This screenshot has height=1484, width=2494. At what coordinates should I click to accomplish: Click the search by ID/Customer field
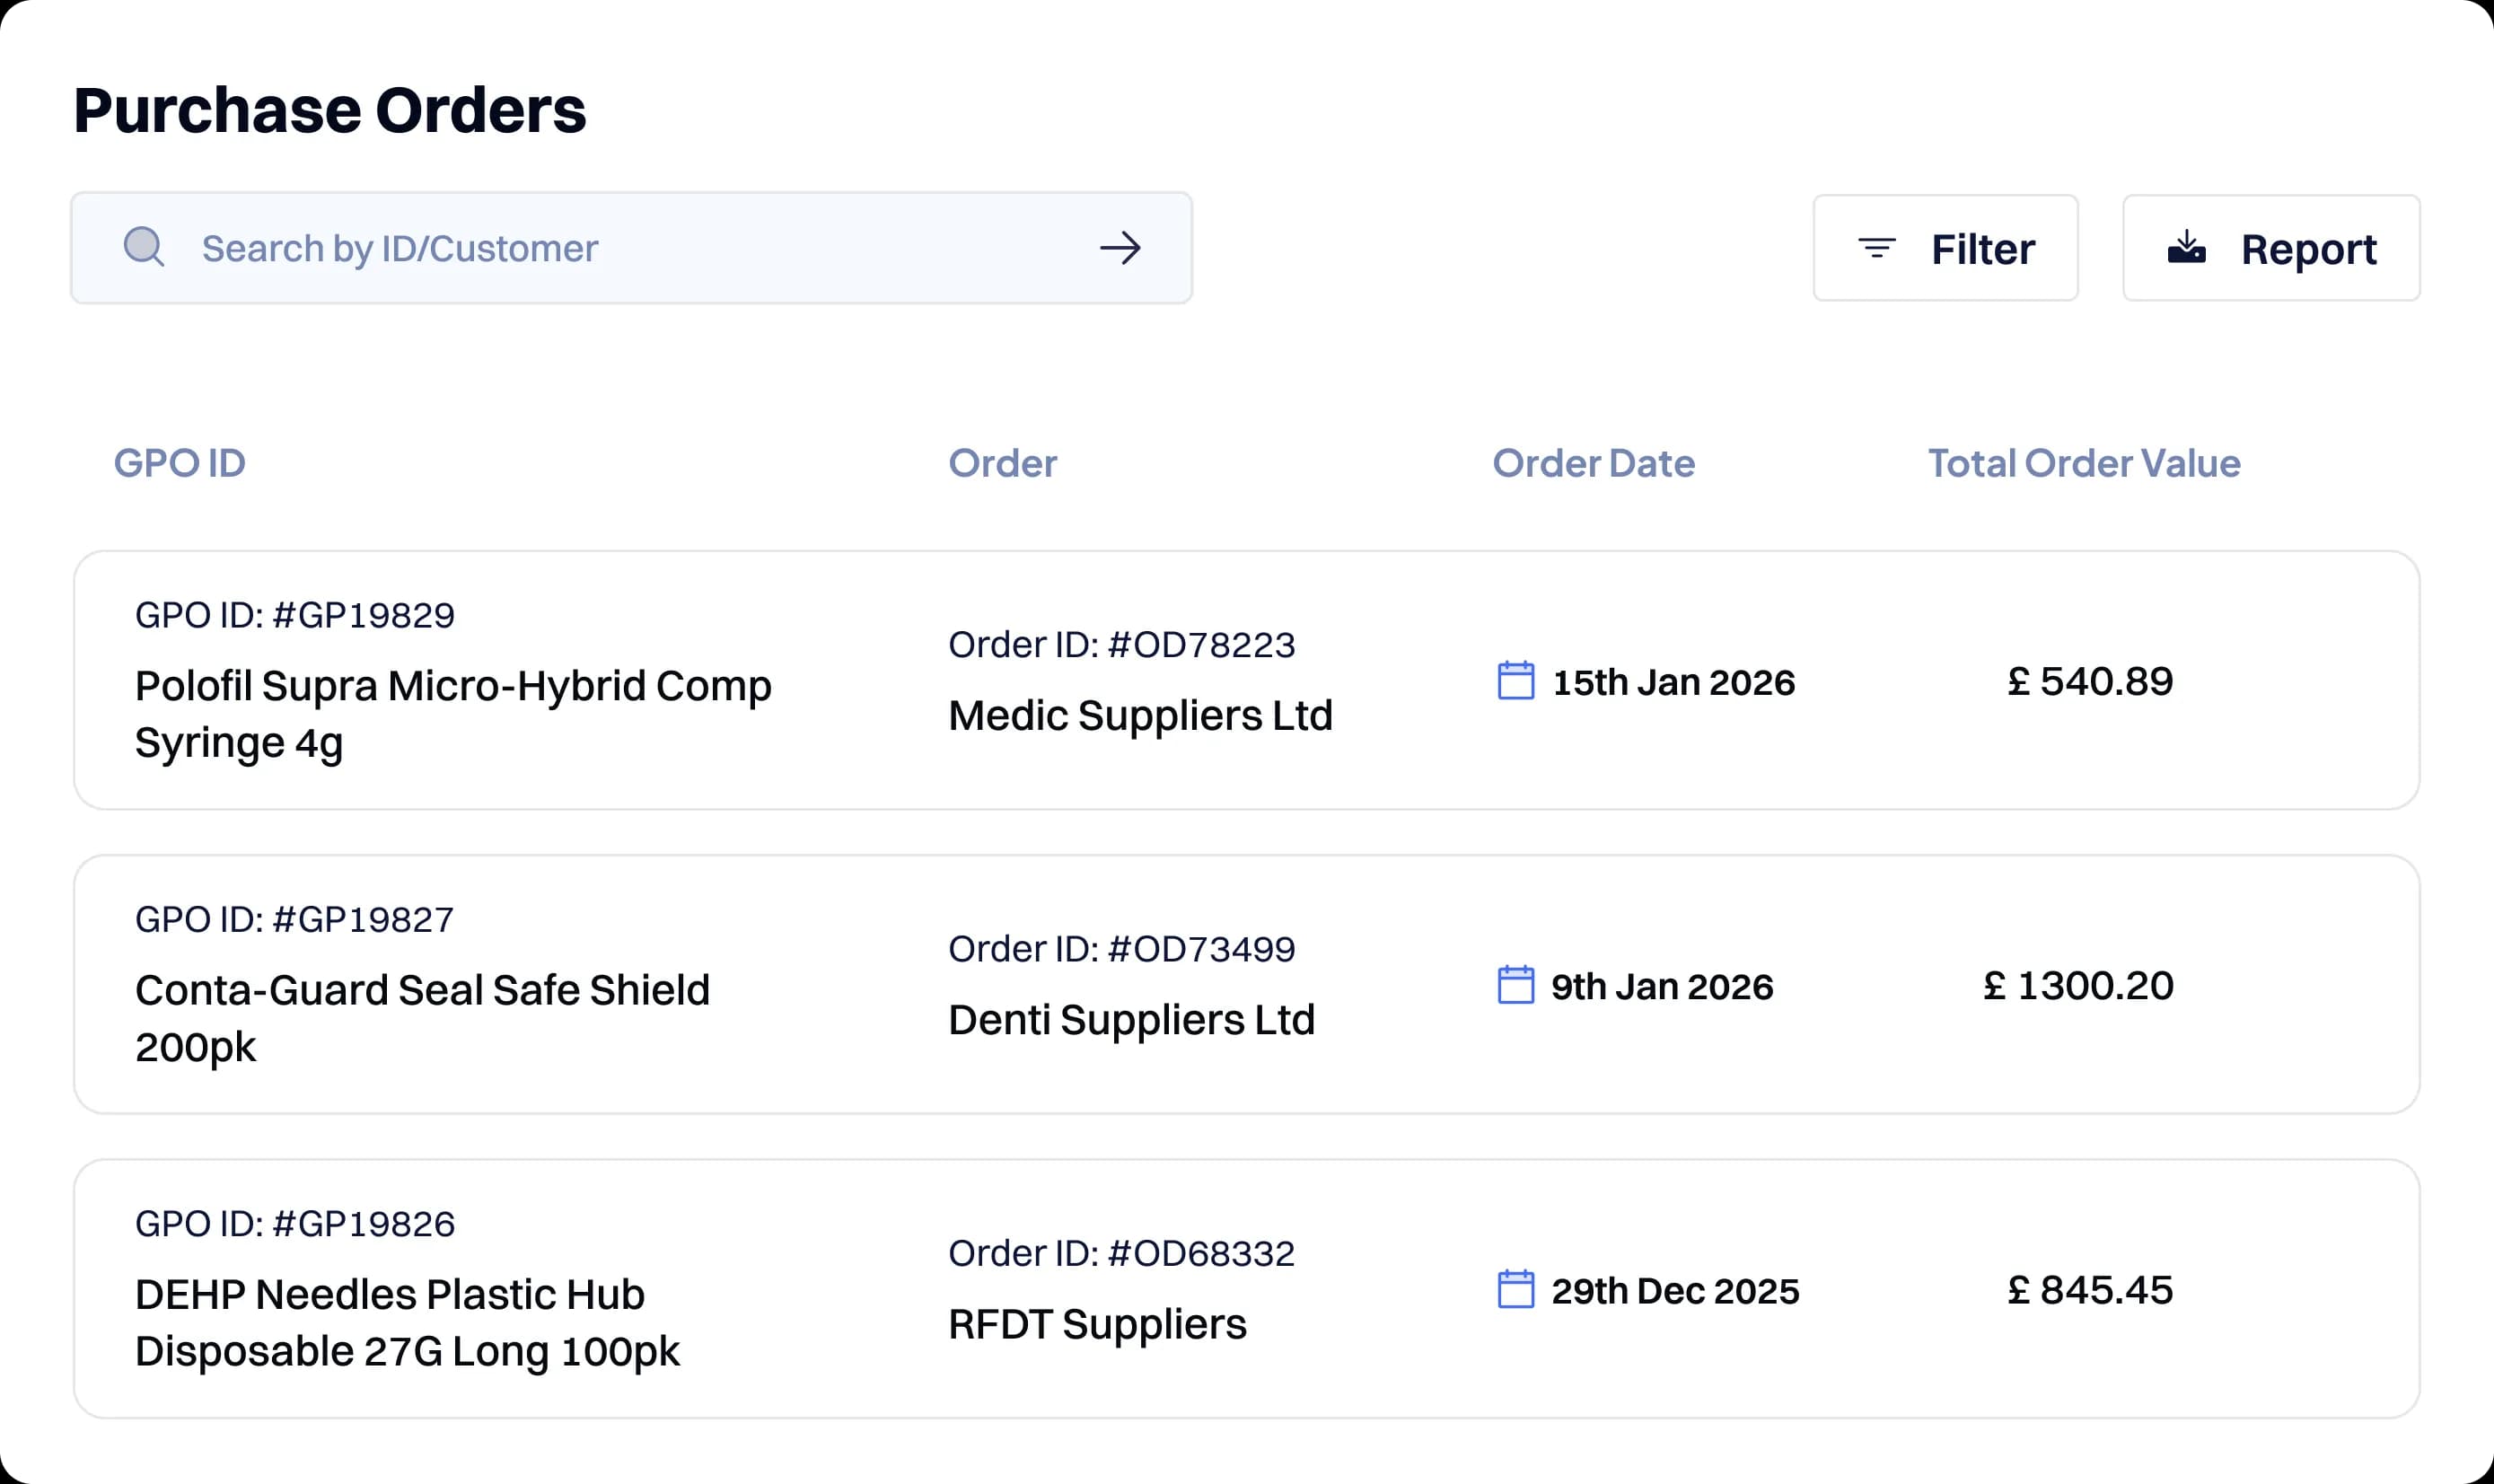[600, 248]
